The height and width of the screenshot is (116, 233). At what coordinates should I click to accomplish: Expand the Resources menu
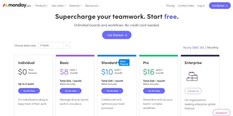click(x=92, y=6)
